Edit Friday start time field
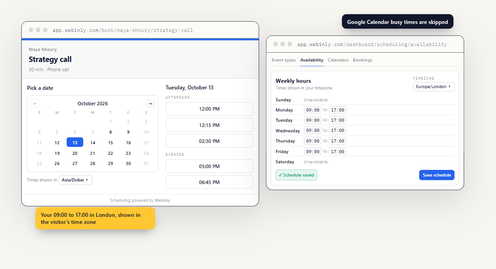496x269 pixels. point(313,151)
